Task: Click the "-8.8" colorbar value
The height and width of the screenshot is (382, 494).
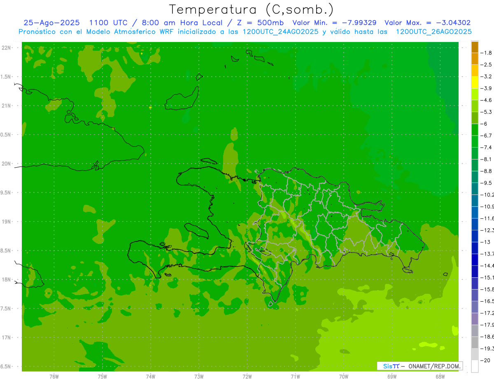Action: (x=487, y=171)
